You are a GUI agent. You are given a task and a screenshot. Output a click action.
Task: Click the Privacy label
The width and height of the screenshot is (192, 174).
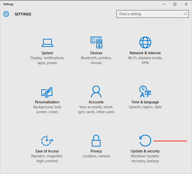pos(96,151)
